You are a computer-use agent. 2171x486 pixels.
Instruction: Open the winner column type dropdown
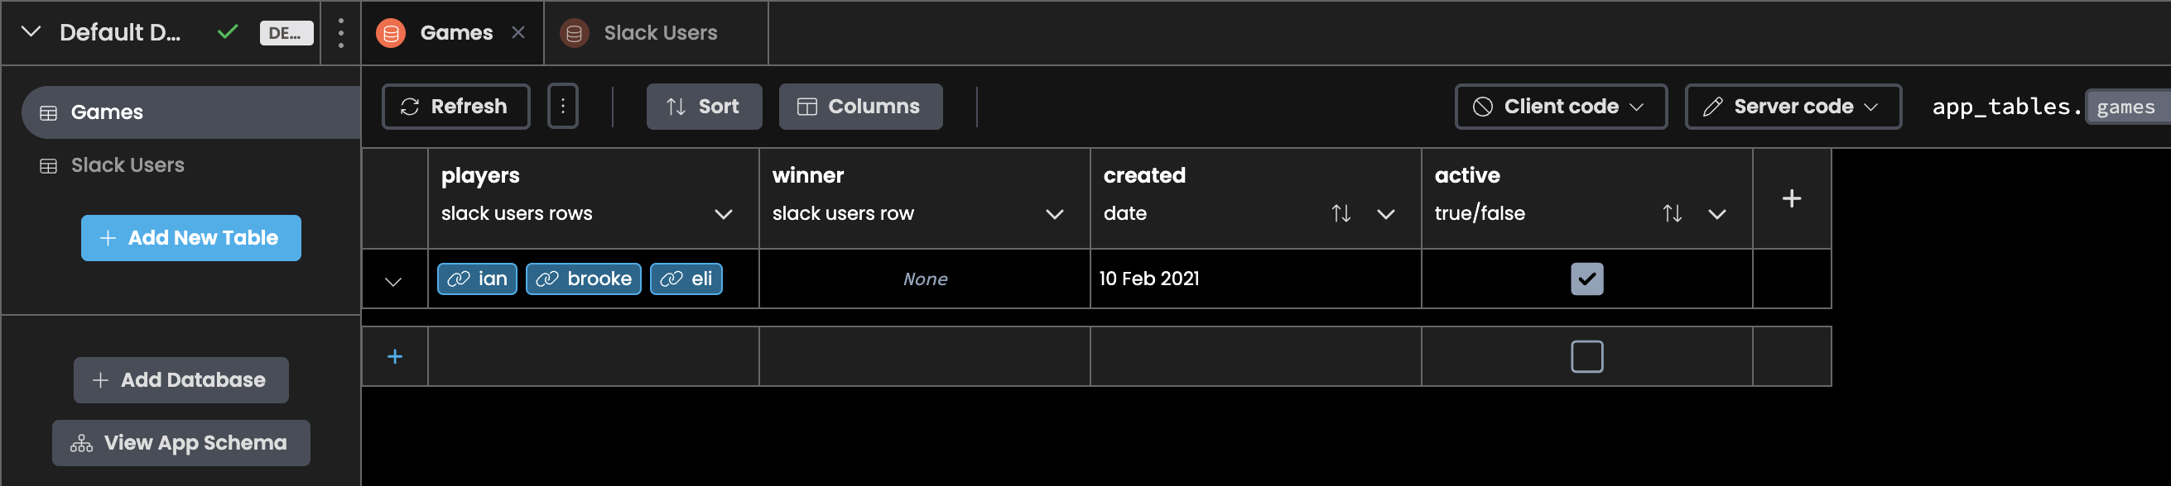click(1053, 213)
